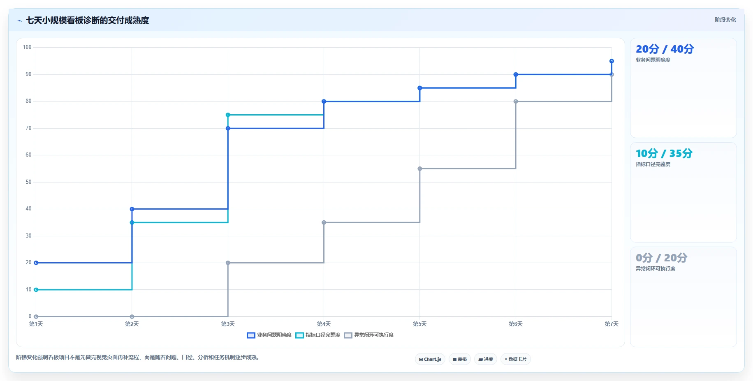The image size is (753, 381).
Task: Click gray data point at 第2天 value 0
Action: click(x=132, y=316)
